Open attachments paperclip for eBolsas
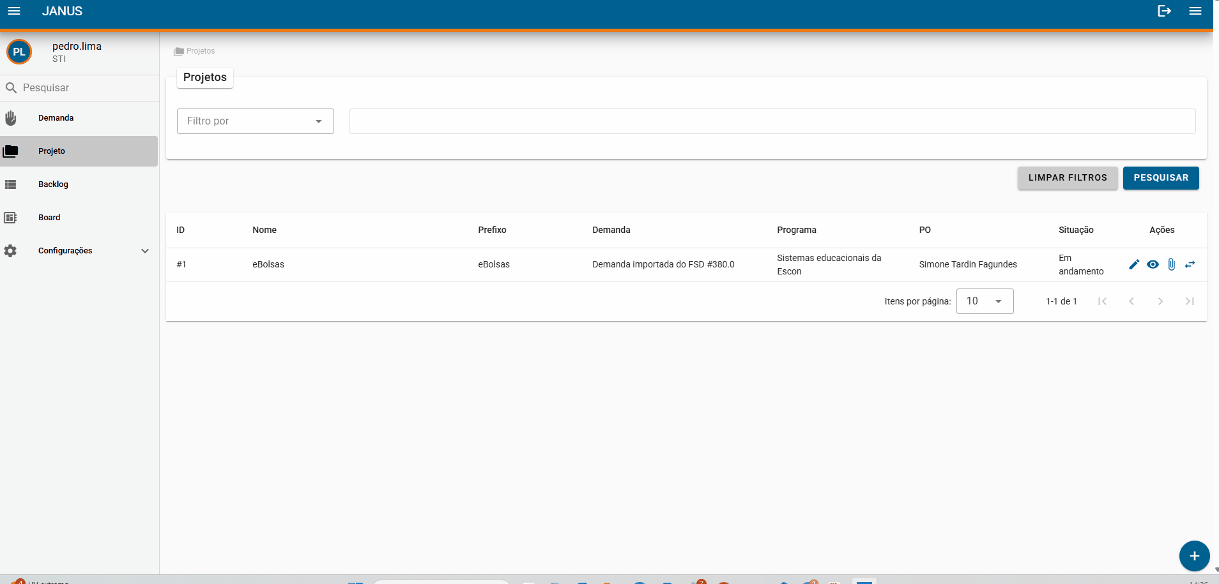This screenshot has width=1219, height=584. [1171, 264]
